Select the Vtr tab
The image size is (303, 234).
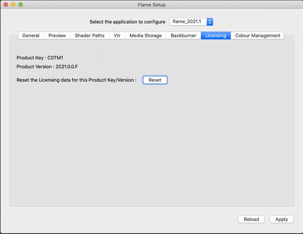(117, 35)
